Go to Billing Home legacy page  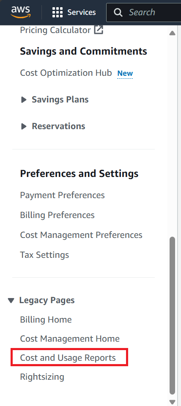[x=46, y=320]
